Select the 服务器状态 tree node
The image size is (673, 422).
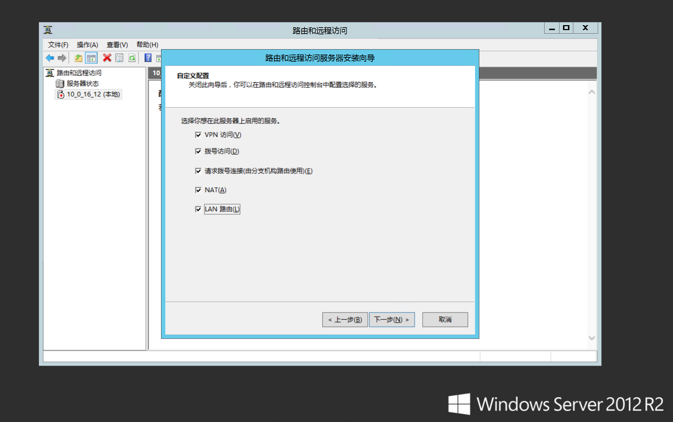tap(83, 84)
